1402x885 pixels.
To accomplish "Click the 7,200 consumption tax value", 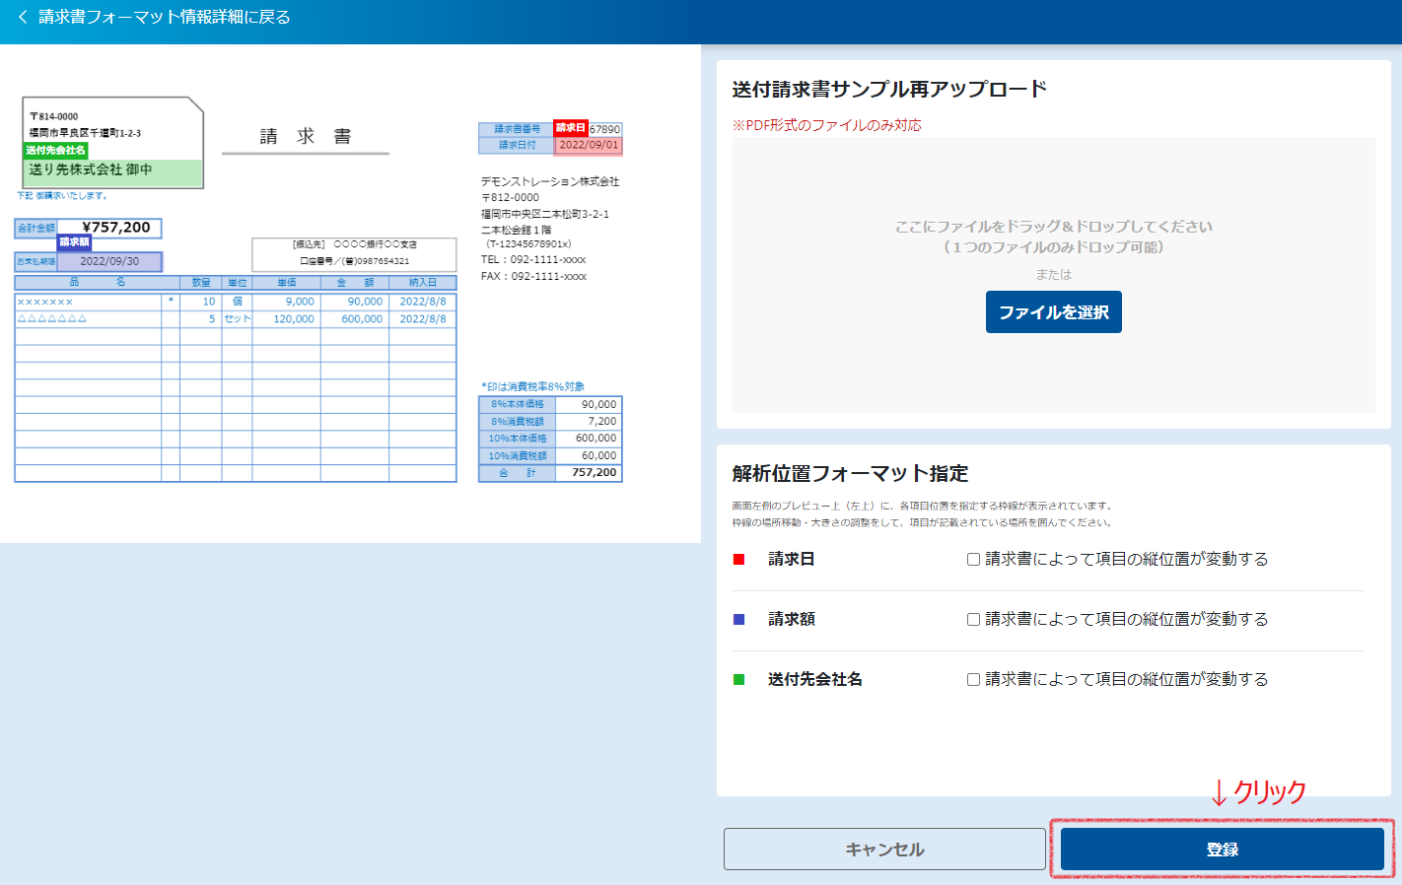I will (602, 421).
